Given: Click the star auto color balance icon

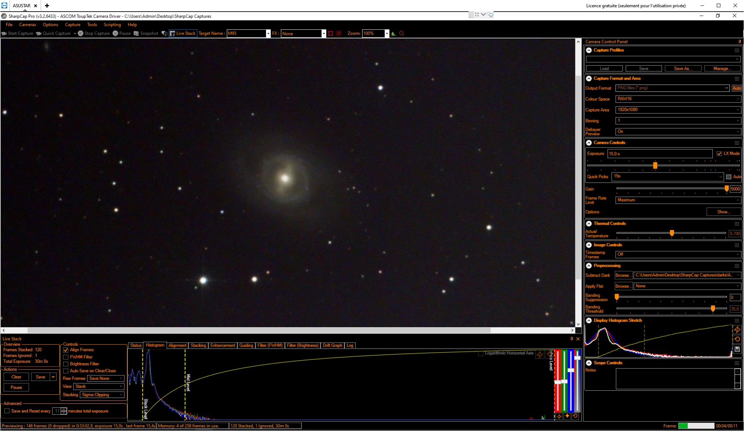Looking at the screenshot, I should [567, 416].
